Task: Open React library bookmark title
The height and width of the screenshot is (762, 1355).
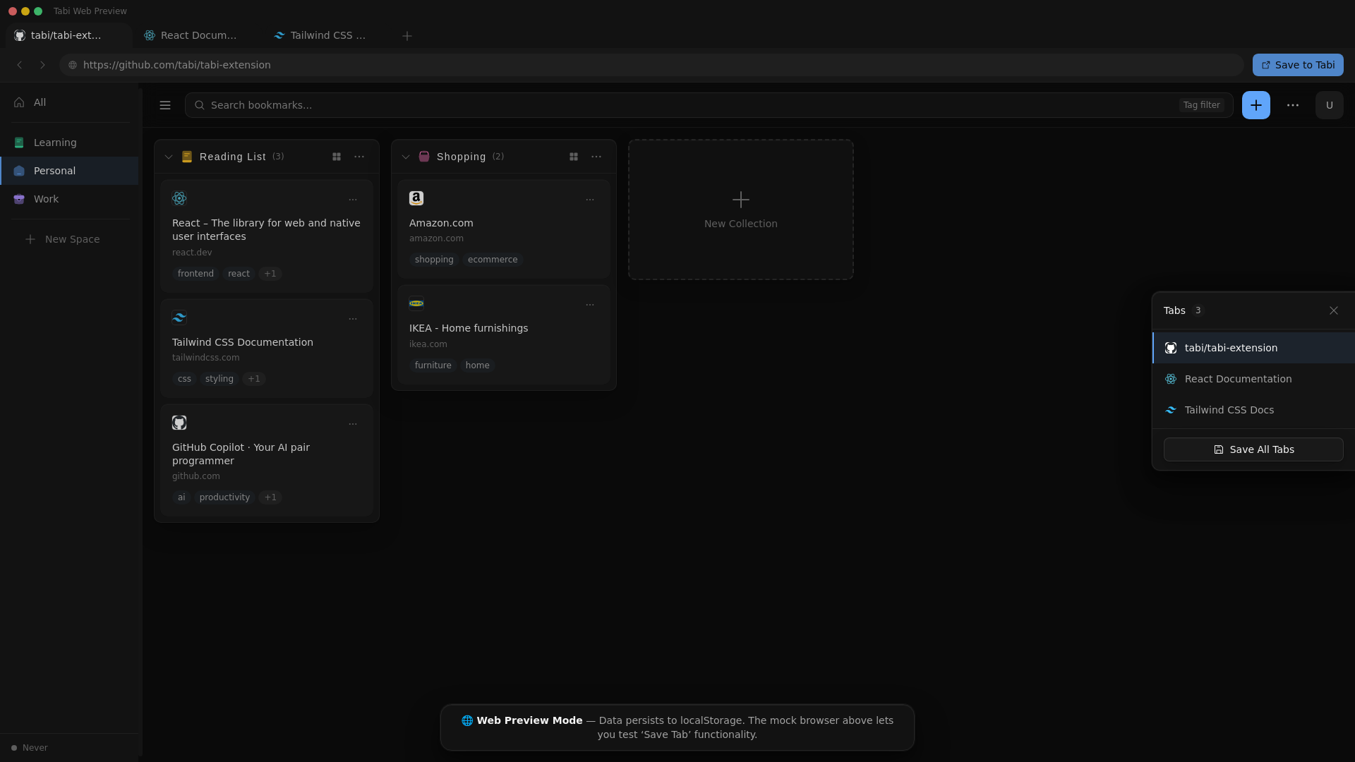Action: pyautogui.click(x=266, y=229)
